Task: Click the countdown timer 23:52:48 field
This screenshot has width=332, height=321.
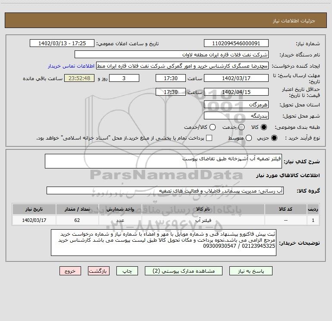Action: coord(79,78)
